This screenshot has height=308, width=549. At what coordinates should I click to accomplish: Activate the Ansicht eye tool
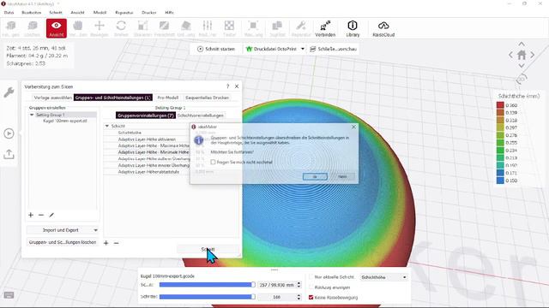56,28
